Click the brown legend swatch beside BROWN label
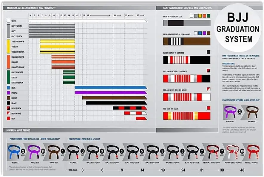Viewport: 264px width, 177px height. click(8, 98)
